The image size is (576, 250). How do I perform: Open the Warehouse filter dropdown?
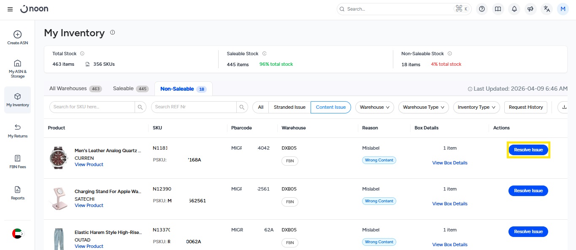click(374, 107)
